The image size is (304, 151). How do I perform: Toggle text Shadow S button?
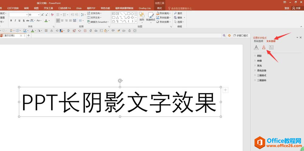pos(24,21)
